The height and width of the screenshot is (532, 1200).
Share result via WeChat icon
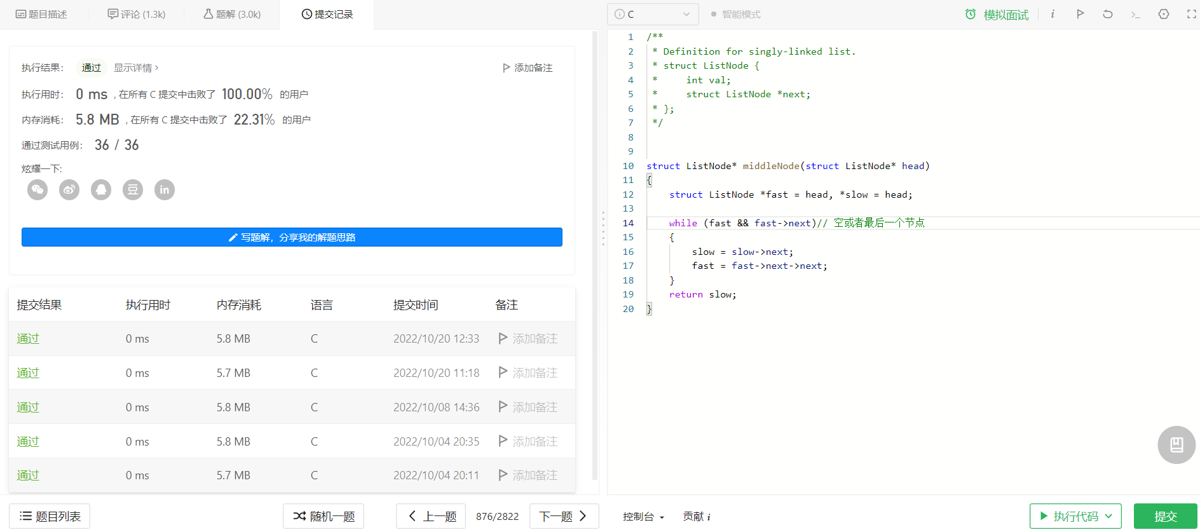click(37, 189)
